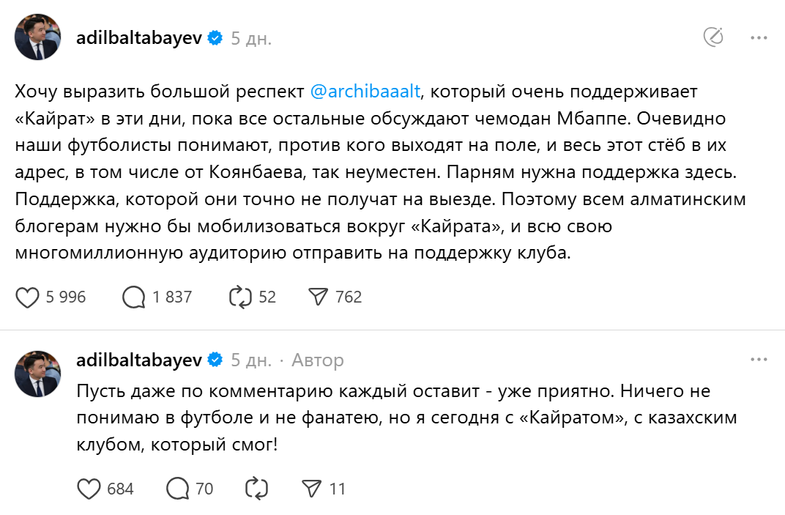Screen dimensions: 785x515
Task: Repost the main post
Action: (240, 297)
